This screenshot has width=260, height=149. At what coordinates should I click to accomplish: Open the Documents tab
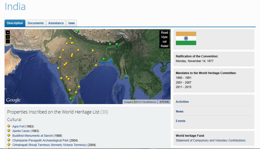36,23
